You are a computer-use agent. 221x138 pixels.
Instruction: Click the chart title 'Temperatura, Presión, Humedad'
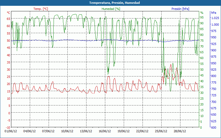pos(114,3)
